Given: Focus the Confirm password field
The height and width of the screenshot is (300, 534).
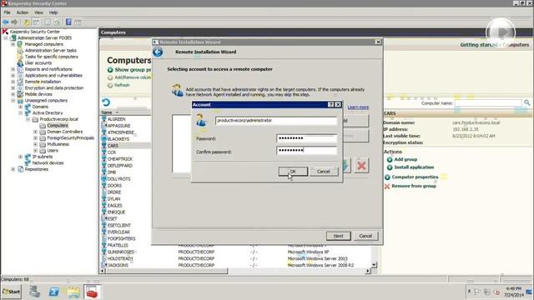Looking at the screenshot, I should click(306, 150).
